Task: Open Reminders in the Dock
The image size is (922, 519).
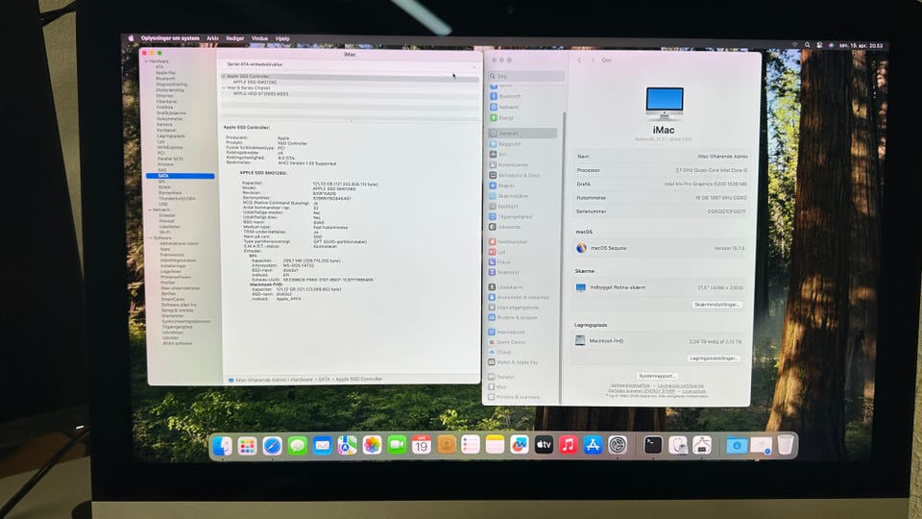Action: coord(471,445)
